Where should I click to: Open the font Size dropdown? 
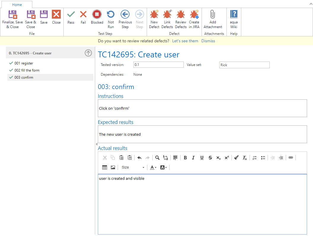[133, 167]
